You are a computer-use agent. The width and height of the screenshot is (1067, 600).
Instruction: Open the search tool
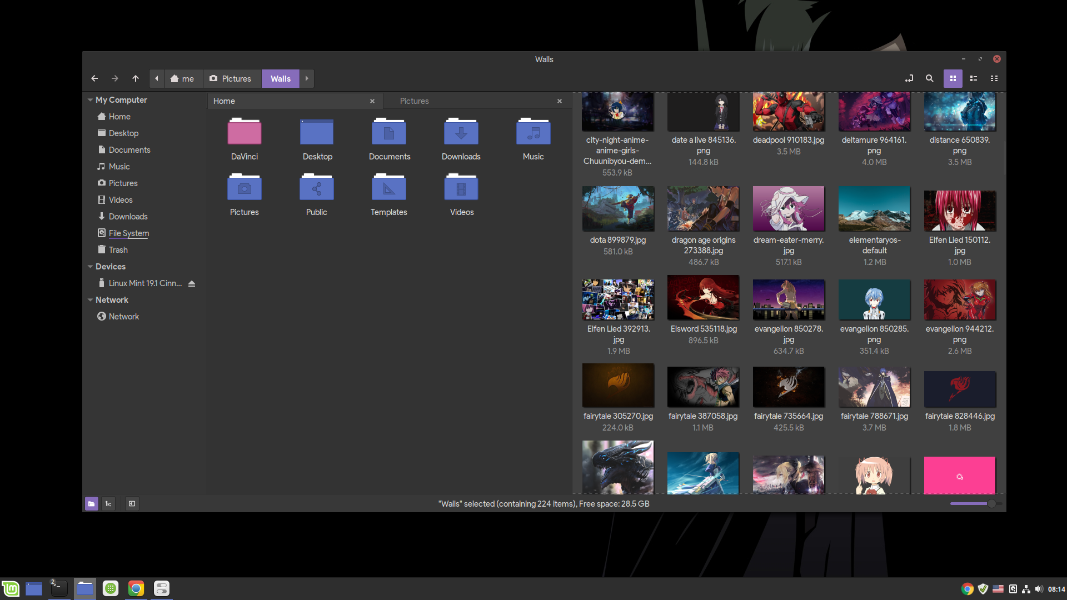coord(930,78)
